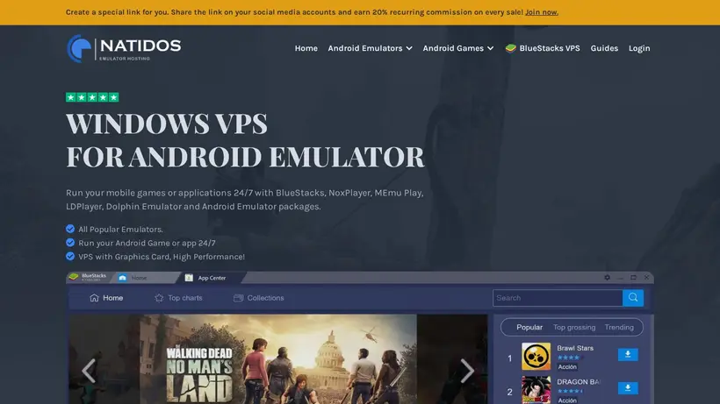Open the Walking Dead No Man's Land banner
720x404 pixels.
tap(278, 359)
